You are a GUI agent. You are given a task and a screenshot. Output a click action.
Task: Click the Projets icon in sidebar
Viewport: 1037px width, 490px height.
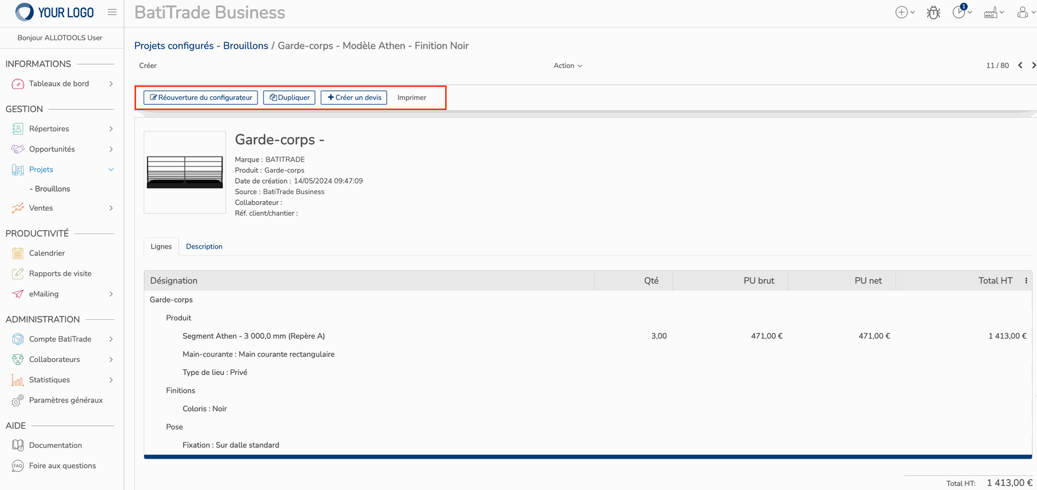pos(18,170)
